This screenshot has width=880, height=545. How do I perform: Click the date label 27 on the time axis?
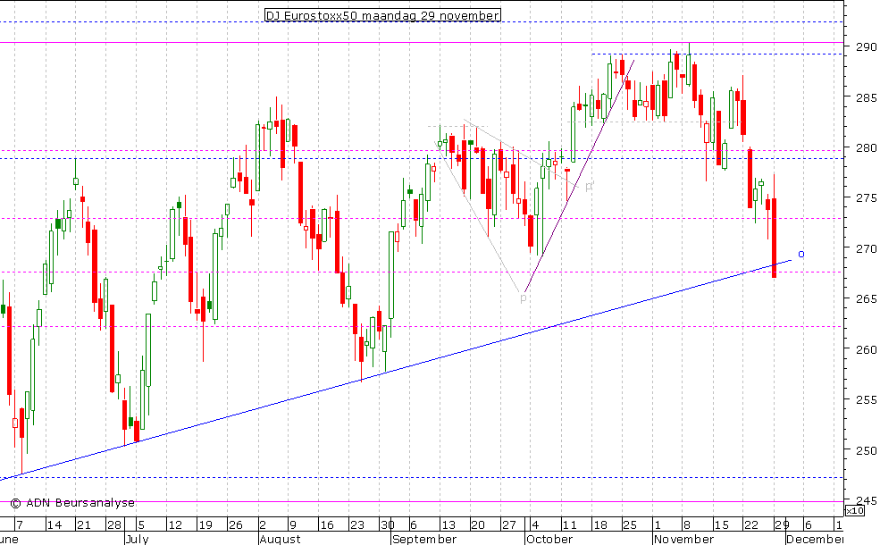(x=508, y=524)
